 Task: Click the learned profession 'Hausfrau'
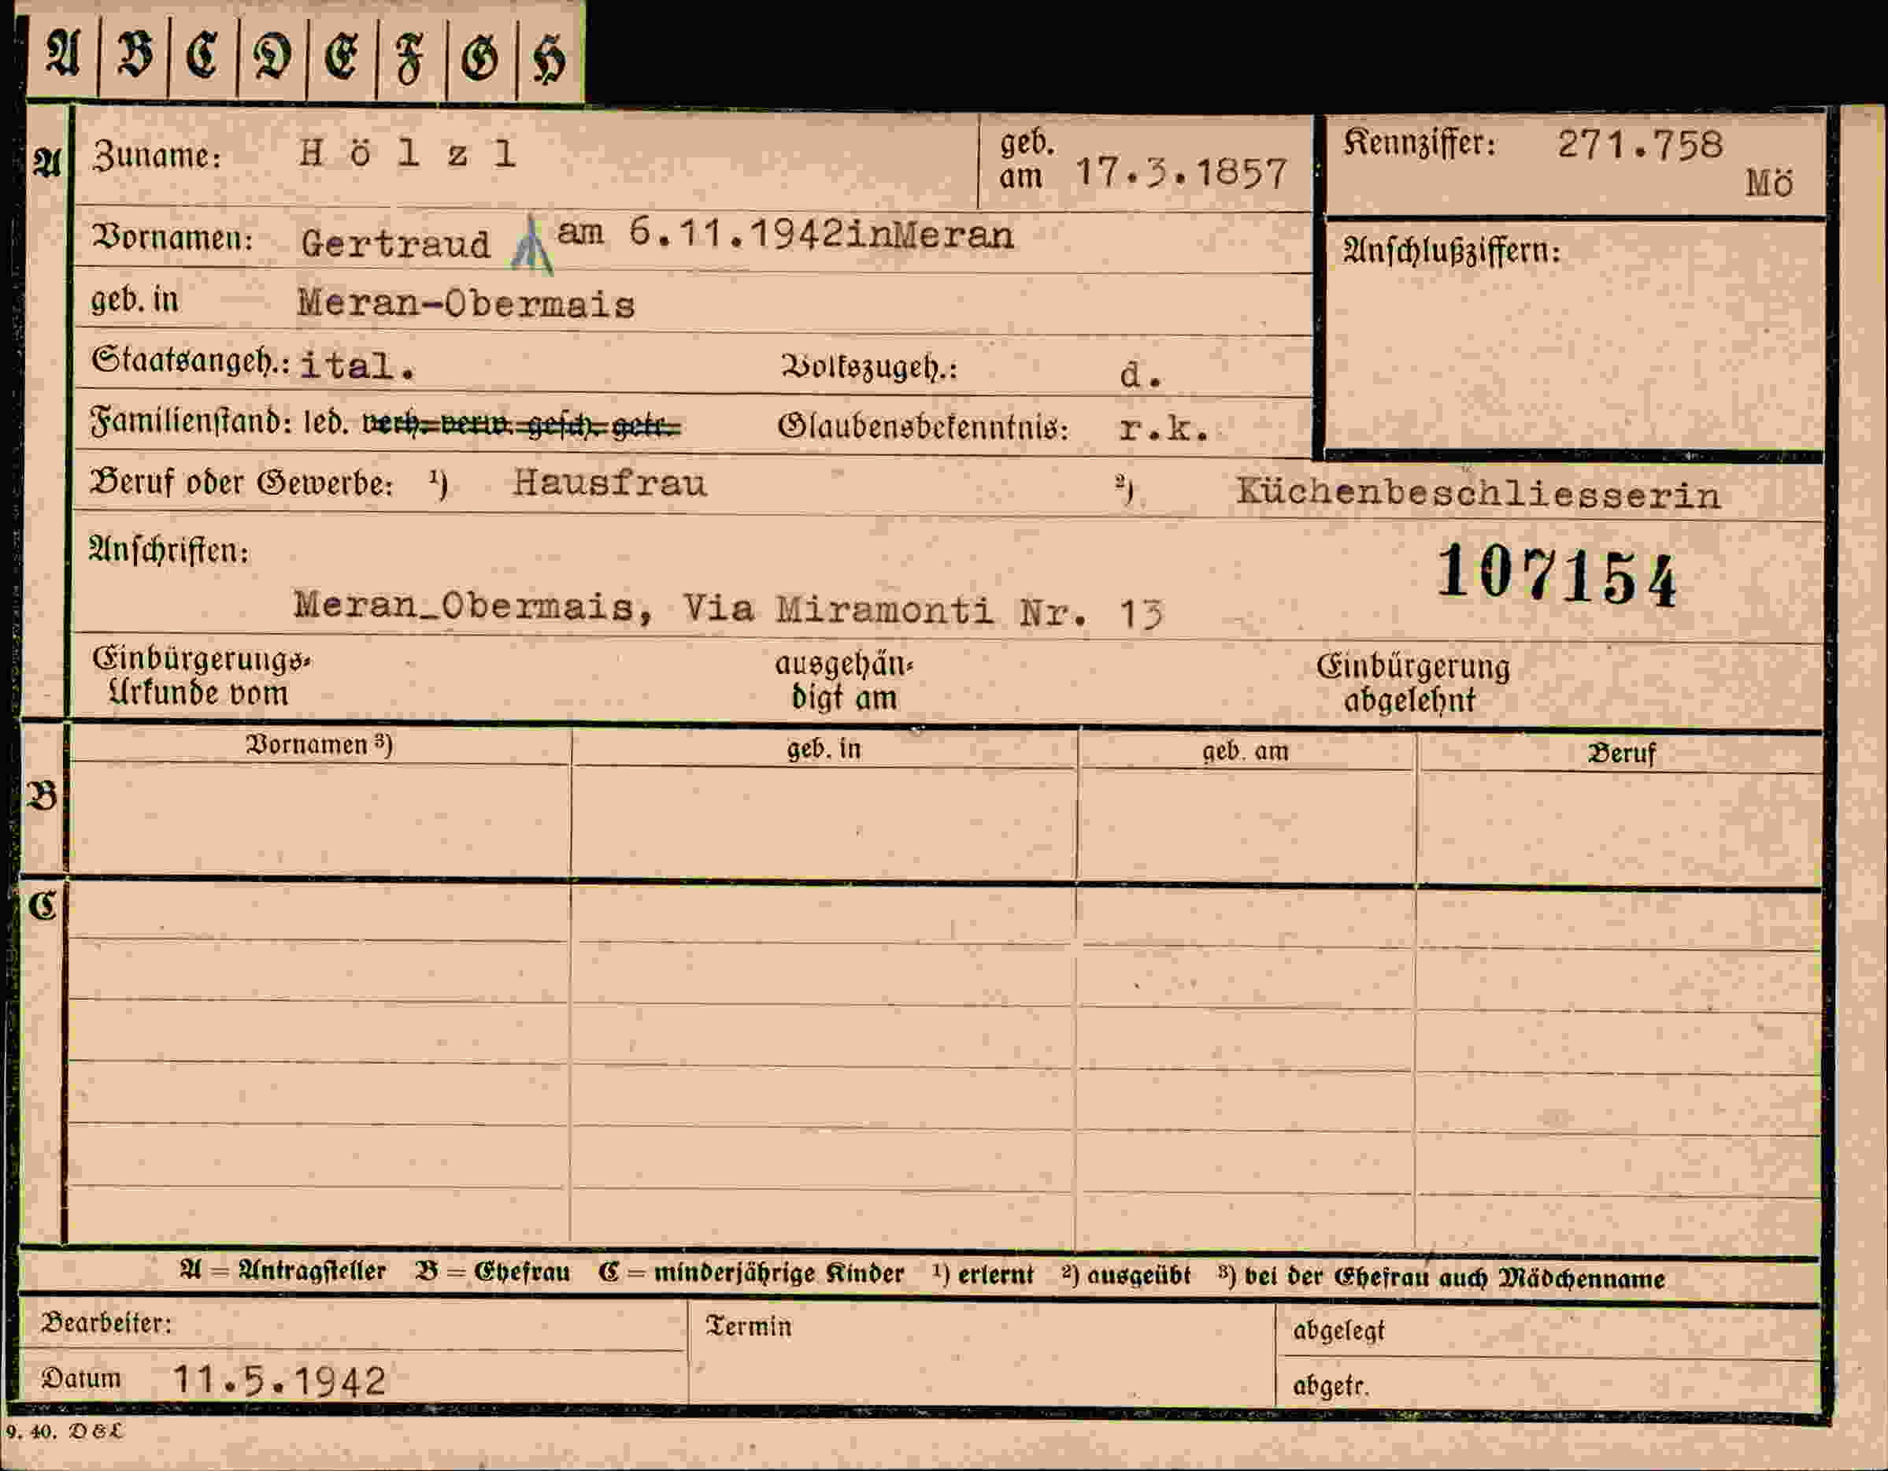pos(609,483)
